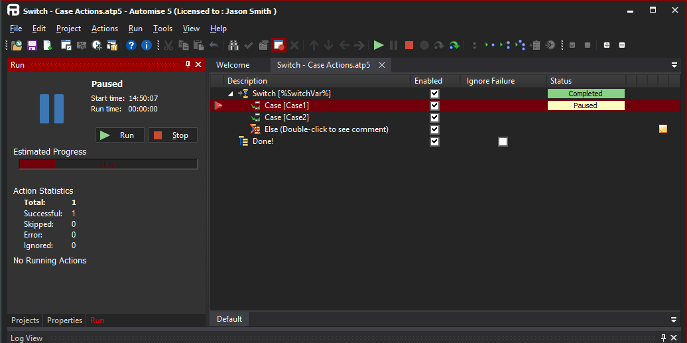Click the grey circle record icon

point(424,44)
